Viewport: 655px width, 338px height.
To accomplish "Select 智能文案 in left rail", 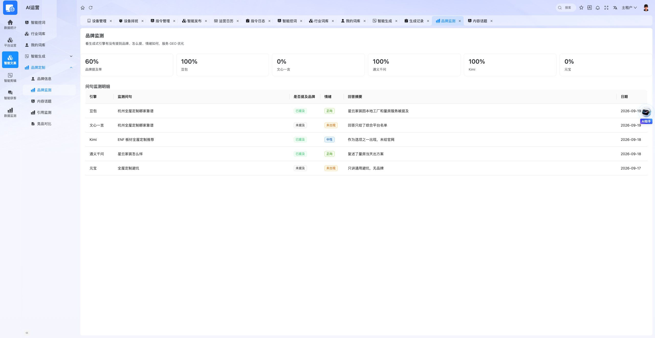I will 10,60.
